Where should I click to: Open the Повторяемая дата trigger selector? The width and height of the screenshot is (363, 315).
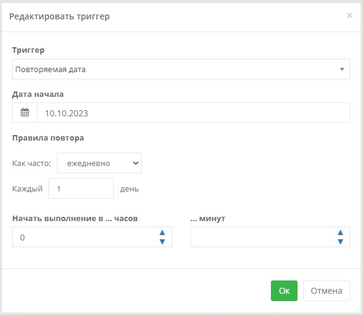click(x=181, y=69)
